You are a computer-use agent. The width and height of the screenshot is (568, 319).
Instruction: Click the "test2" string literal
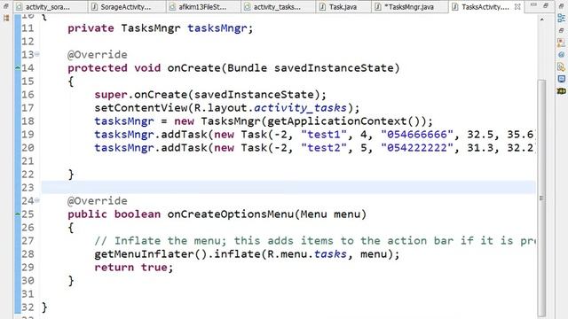click(324, 148)
